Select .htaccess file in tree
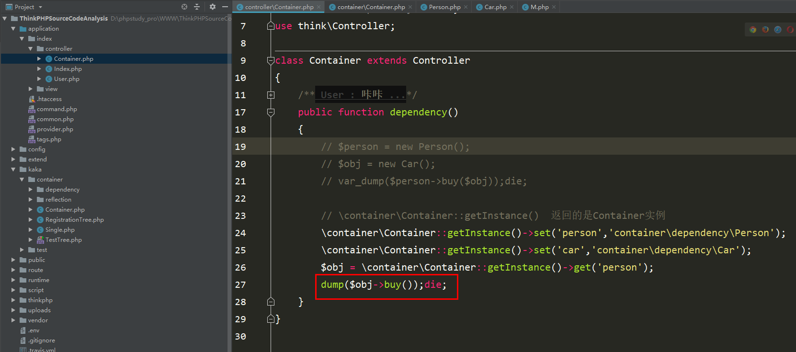796x352 pixels. pyautogui.click(x=49, y=99)
